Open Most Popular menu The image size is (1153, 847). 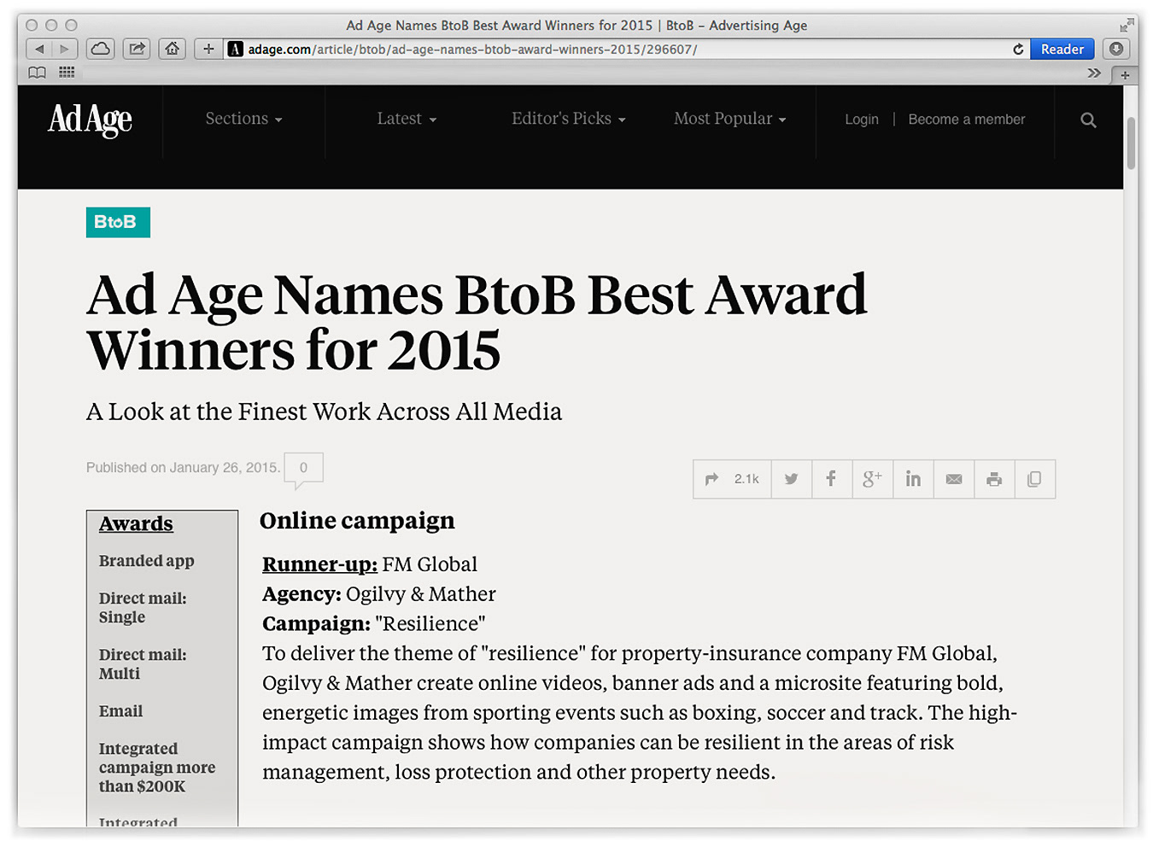pyautogui.click(x=730, y=119)
